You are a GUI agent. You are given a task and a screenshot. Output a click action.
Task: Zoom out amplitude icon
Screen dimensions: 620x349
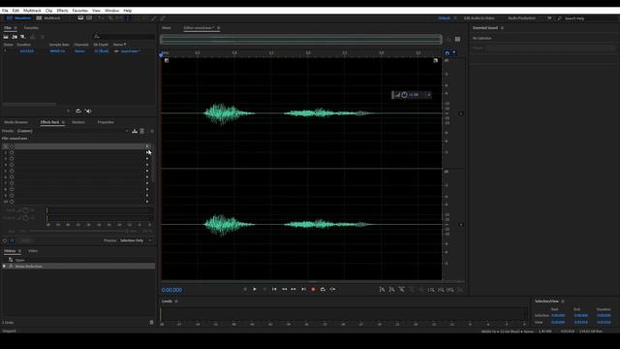(x=391, y=290)
